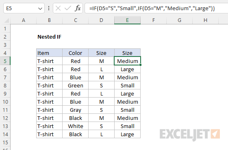This screenshot has width=228, height=150.
Task: Click cell D12 containing M
Action: click(x=101, y=118)
